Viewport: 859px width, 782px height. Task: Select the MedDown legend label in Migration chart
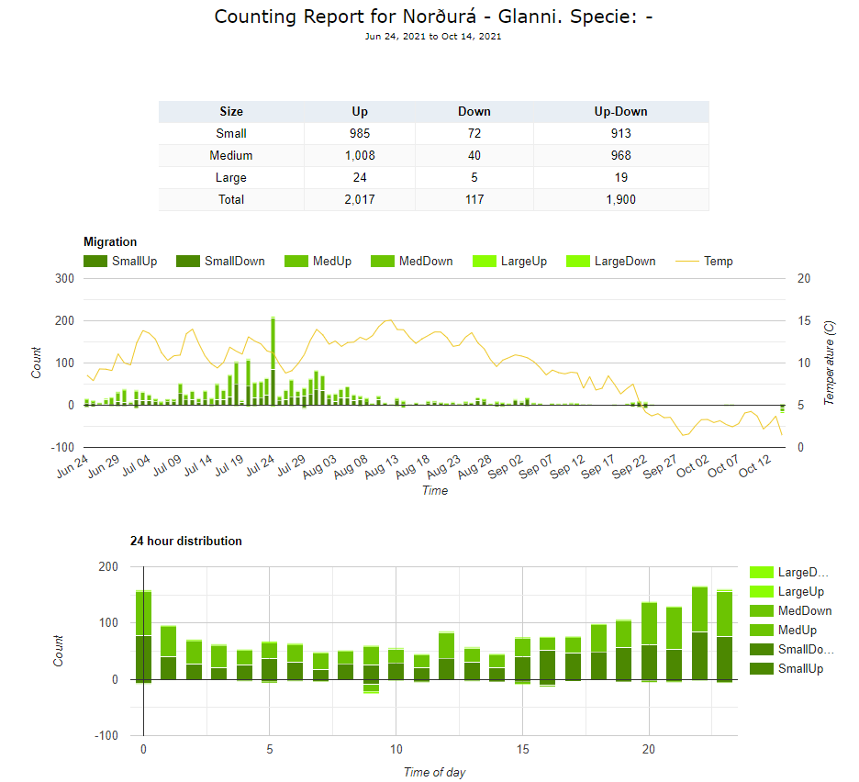coord(426,262)
